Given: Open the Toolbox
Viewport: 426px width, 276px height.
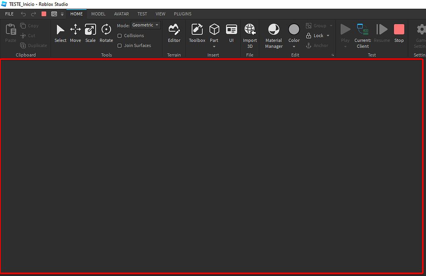Looking at the screenshot, I should tap(197, 33).
